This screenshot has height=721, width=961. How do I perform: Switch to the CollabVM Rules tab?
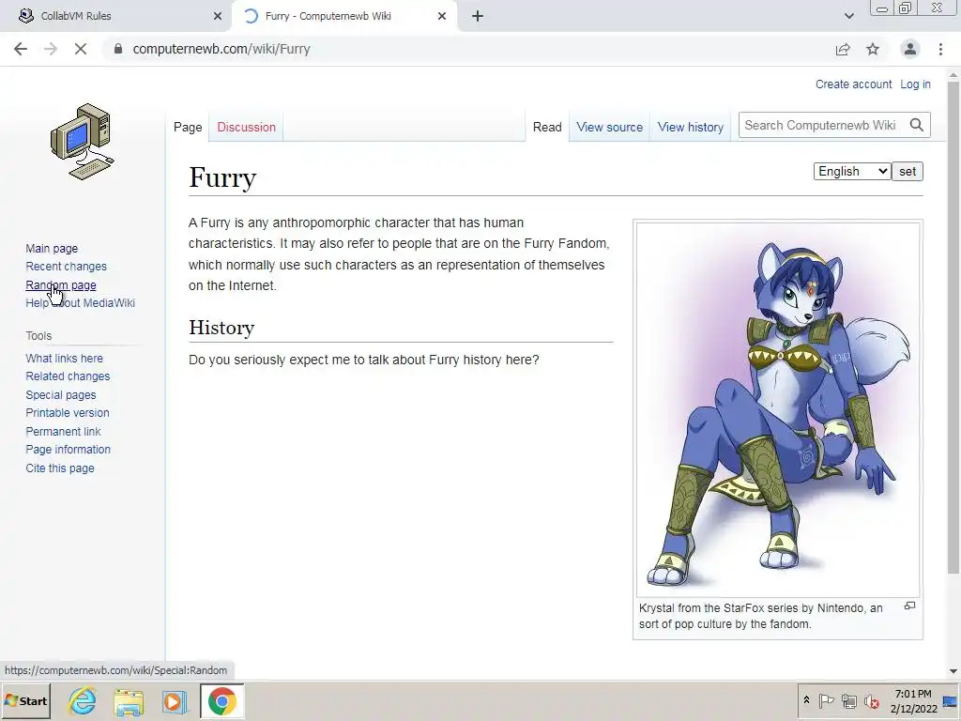pyautogui.click(x=116, y=16)
